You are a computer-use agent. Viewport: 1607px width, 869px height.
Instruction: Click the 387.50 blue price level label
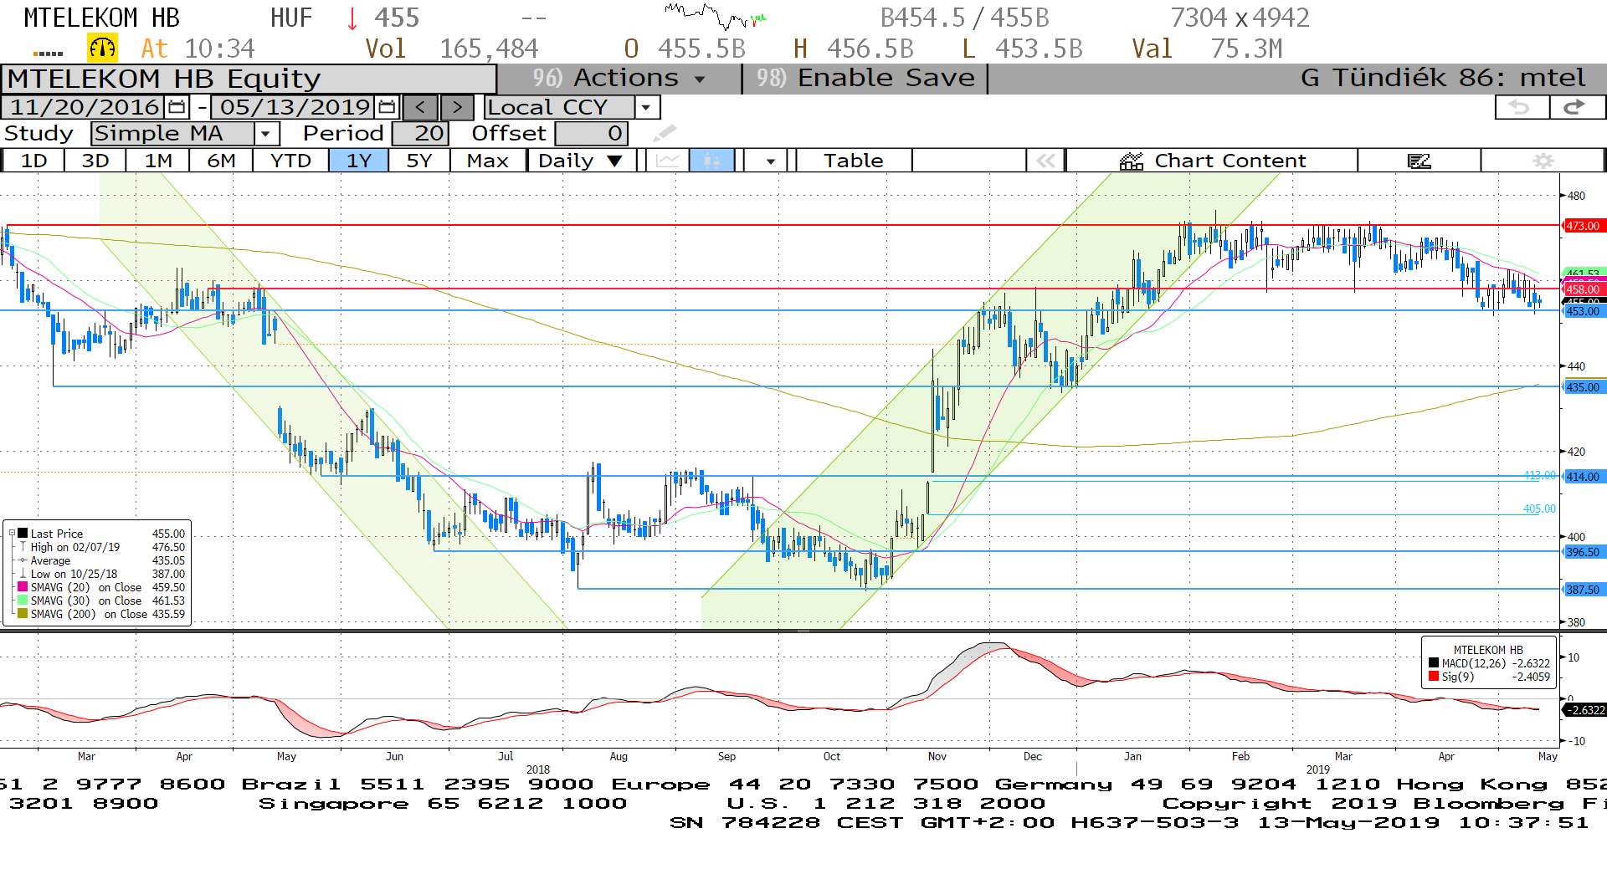(1583, 590)
